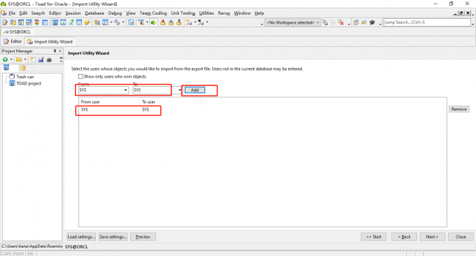Click the green add icon in Project Manager
The width and height of the screenshot is (476, 256).
5,59
